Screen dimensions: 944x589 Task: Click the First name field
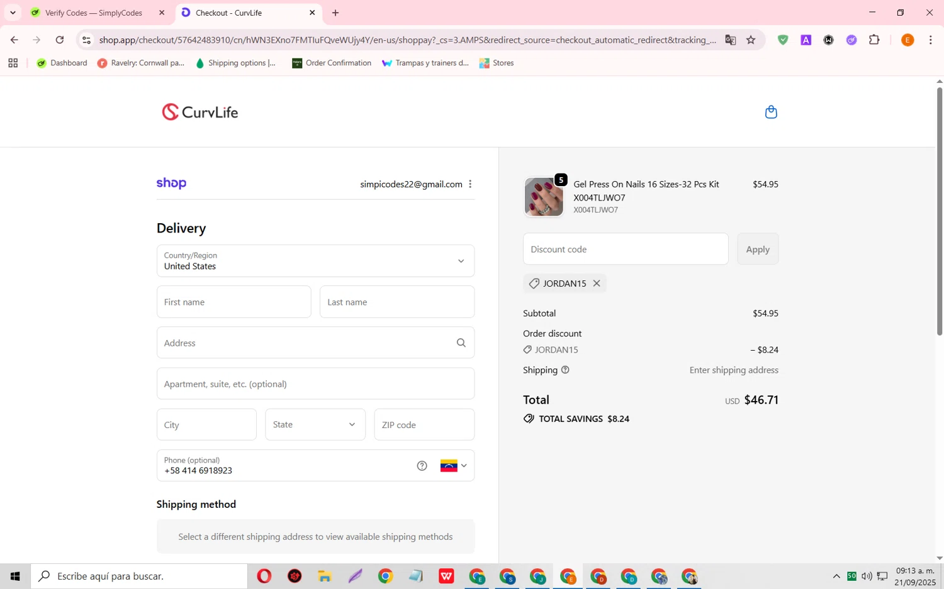234,302
